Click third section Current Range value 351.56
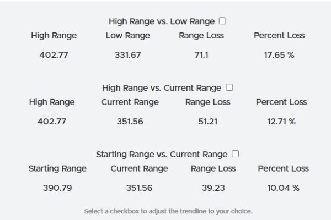Screen dimensions: 331x220 (140, 188)
